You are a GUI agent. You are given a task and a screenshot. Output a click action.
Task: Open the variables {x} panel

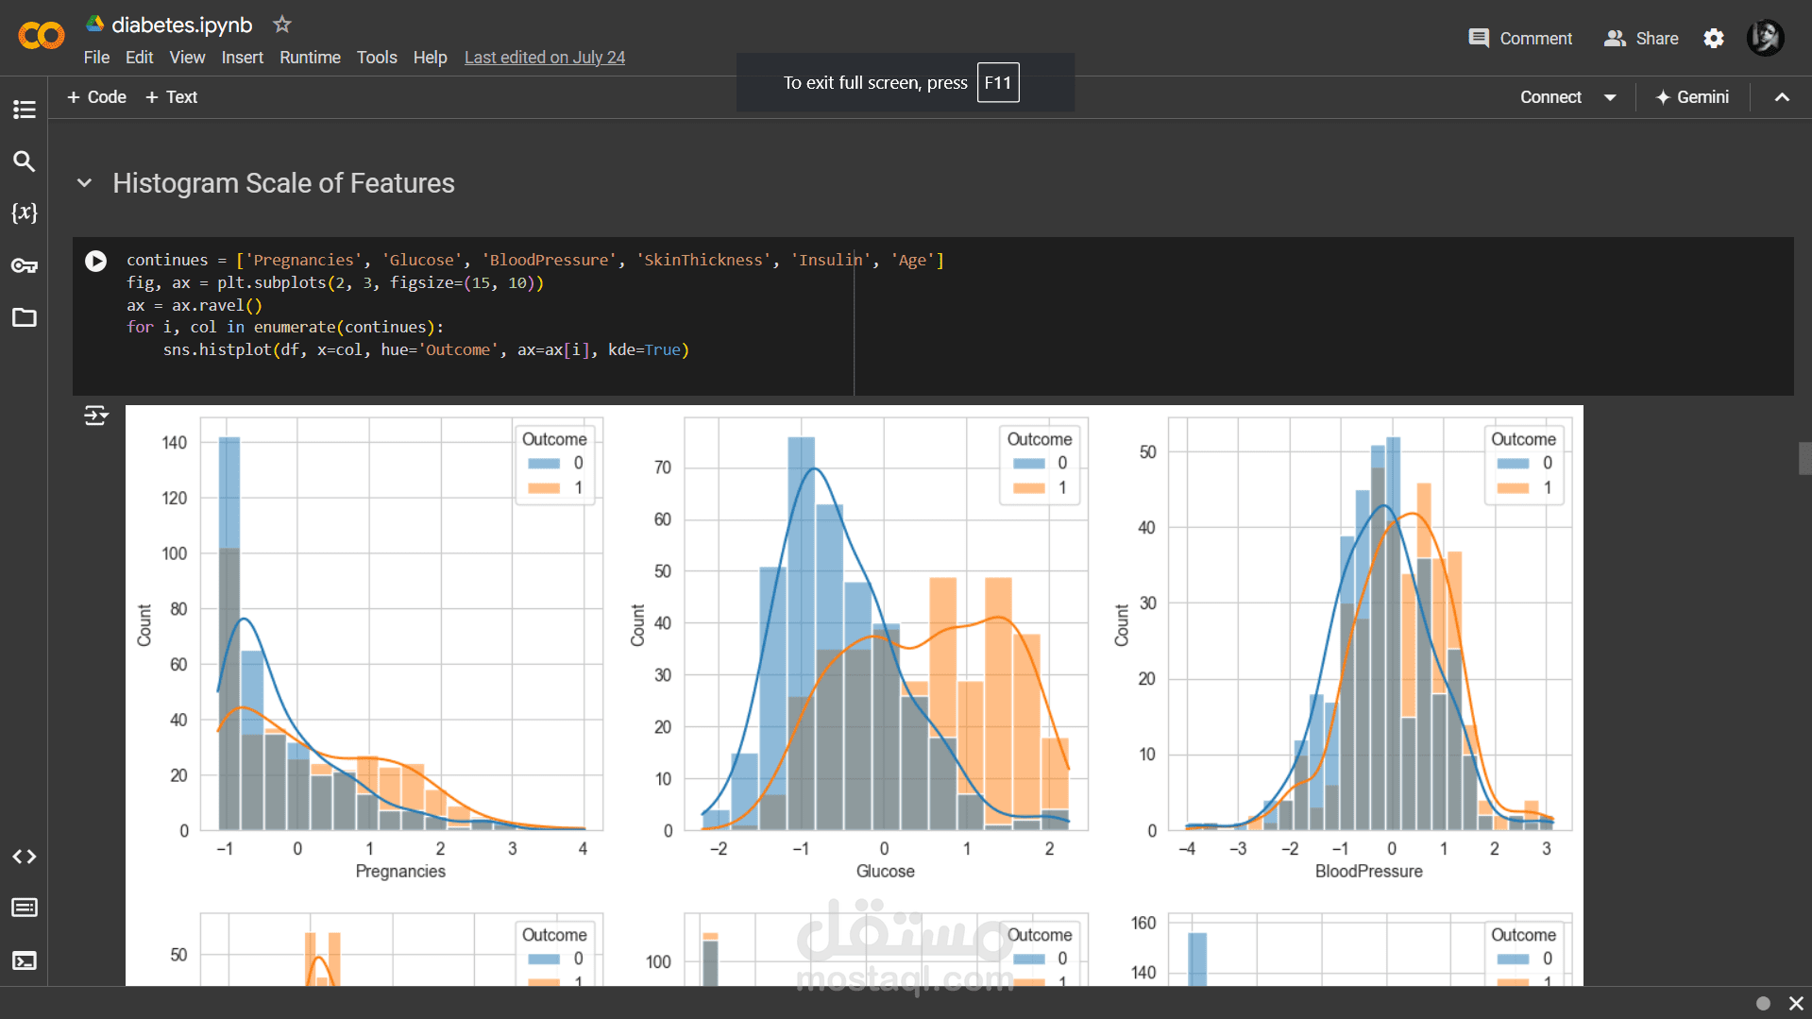coord(25,212)
